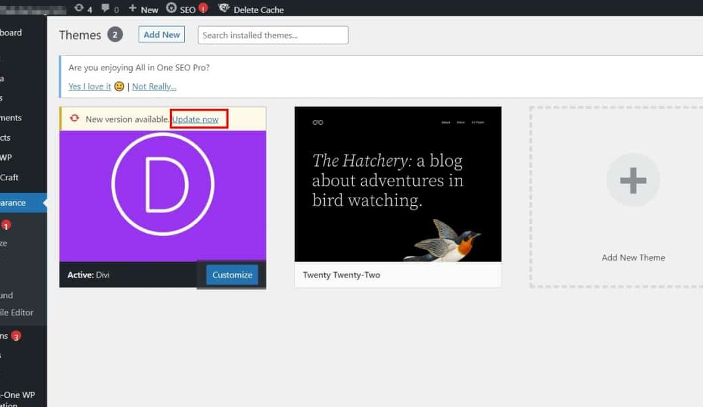Click the themes count badge showing 2
Viewport: 703px width, 407px height.
[x=115, y=35]
